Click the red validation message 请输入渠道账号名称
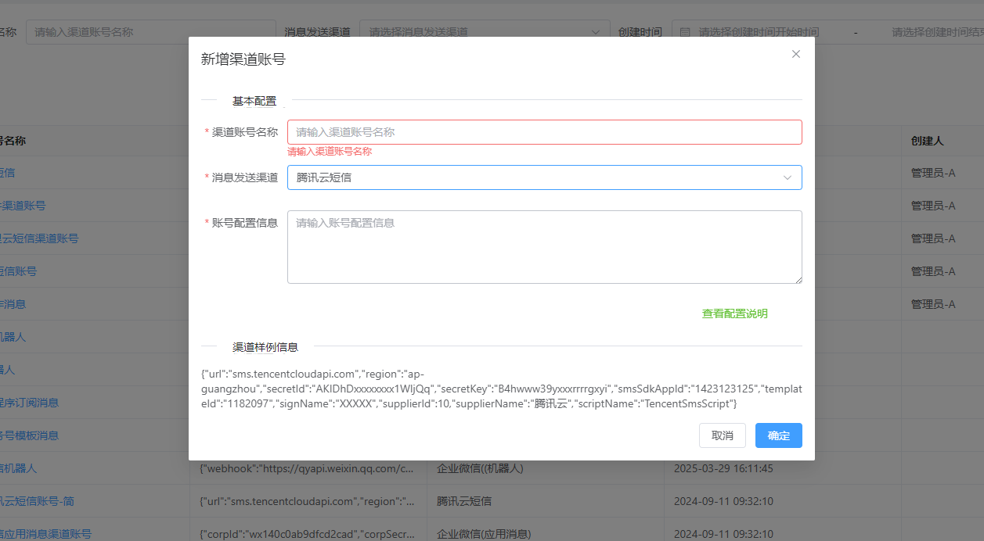 (330, 152)
